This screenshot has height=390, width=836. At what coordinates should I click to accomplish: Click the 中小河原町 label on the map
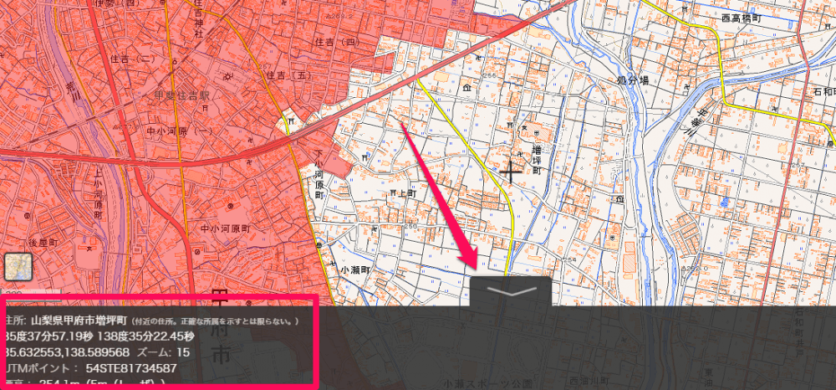(x=225, y=228)
